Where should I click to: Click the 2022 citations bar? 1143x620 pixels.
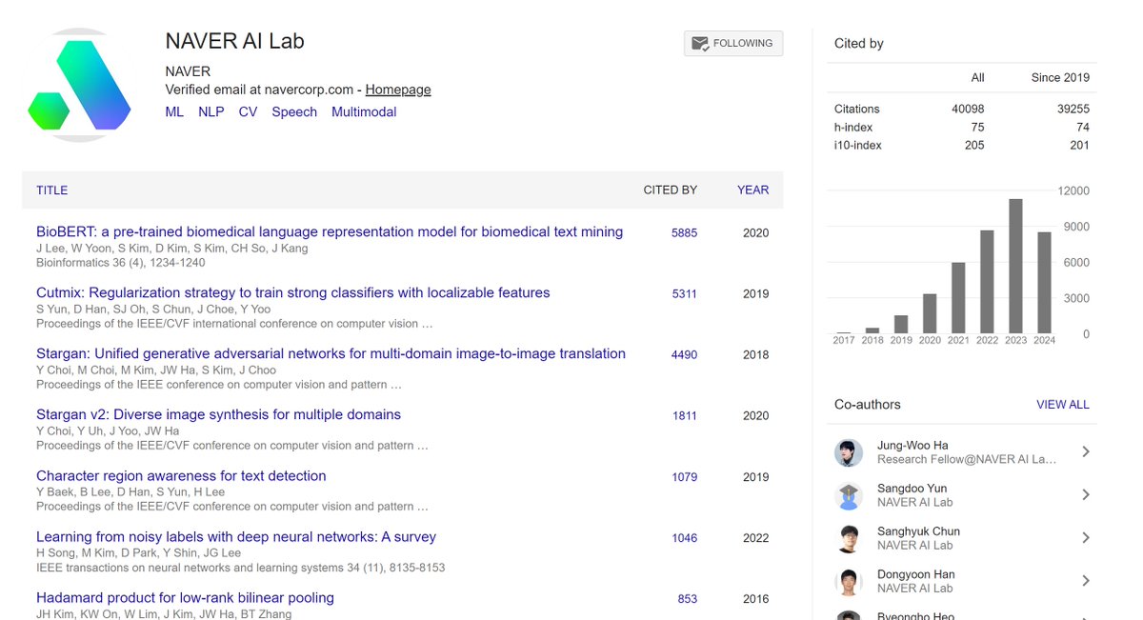(987, 282)
